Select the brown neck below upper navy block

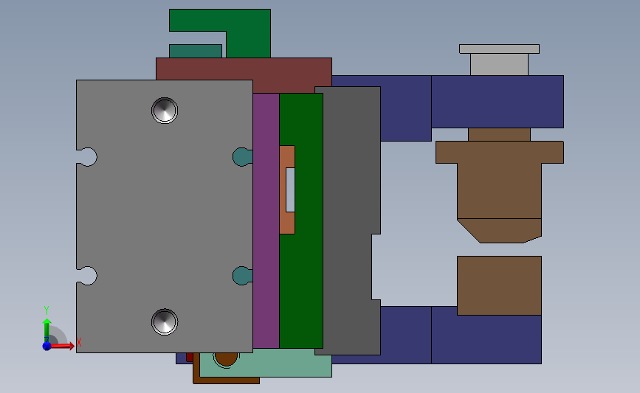tap(499, 134)
